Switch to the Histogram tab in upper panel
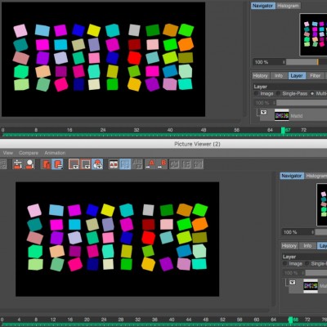The width and height of the screenshot is (327, 327). click(x=288, y=6)
